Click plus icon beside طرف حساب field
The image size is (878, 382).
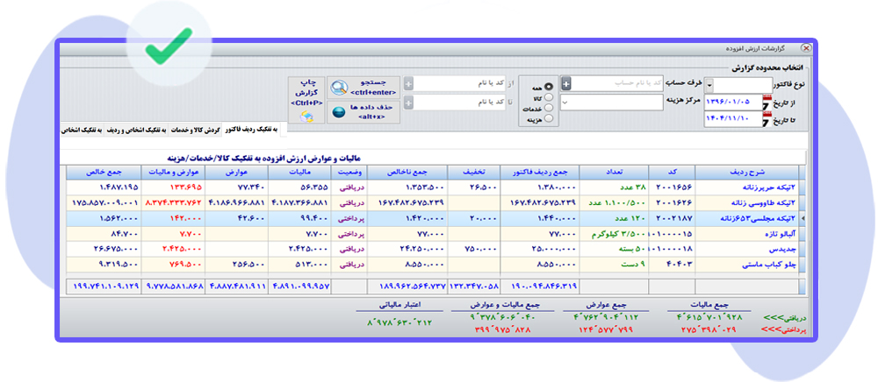click(566, 84)
